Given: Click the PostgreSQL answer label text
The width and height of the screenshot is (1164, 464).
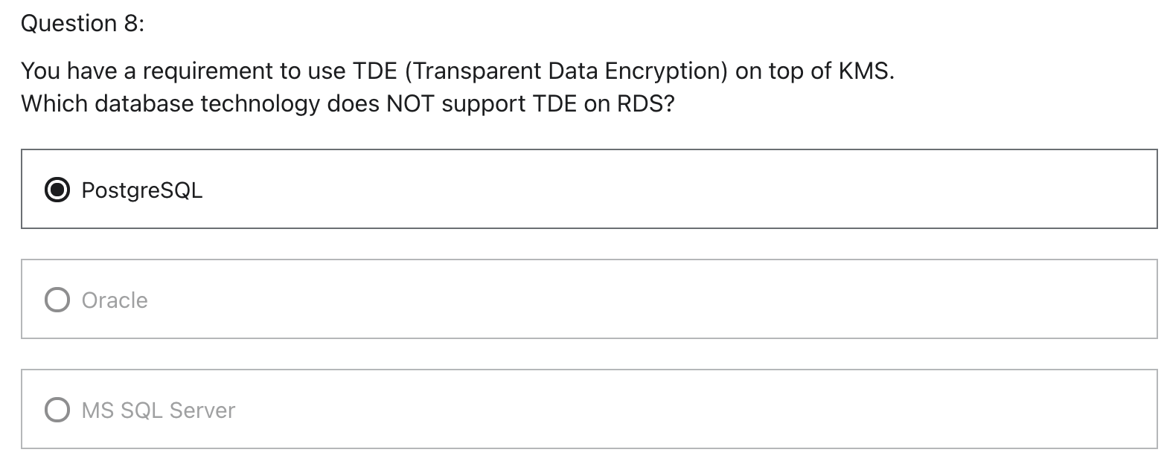Looking at the screenshot, I should [x=141, y=191].
